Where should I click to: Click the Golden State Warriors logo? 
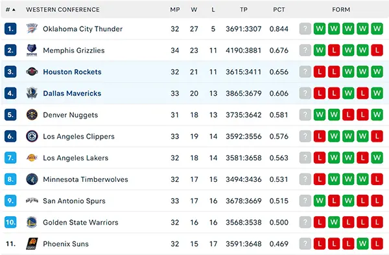32,223
